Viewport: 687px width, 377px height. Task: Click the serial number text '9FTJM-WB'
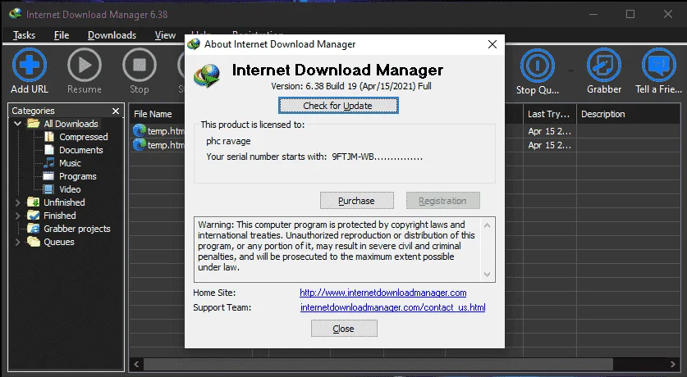[x=353, y=157]
